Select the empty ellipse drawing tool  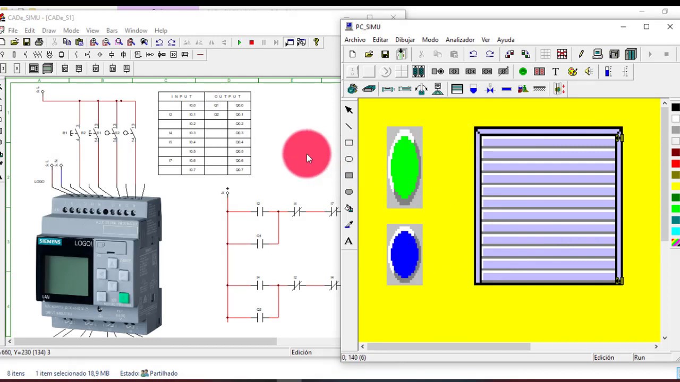tap(348, 159)
